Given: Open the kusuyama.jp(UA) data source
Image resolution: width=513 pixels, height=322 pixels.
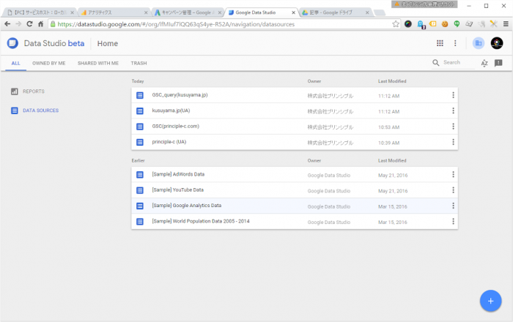Looking at the screenshot, I should click(x=171, y=111).
